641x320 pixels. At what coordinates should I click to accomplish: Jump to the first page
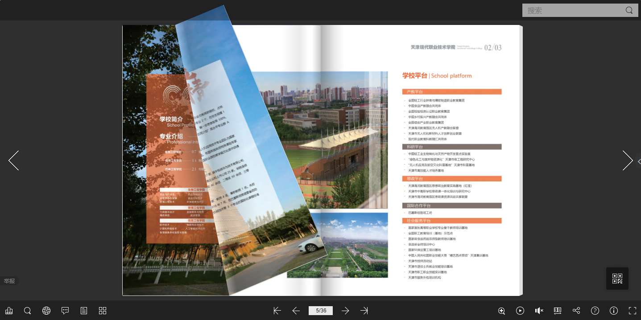[277, 311]
